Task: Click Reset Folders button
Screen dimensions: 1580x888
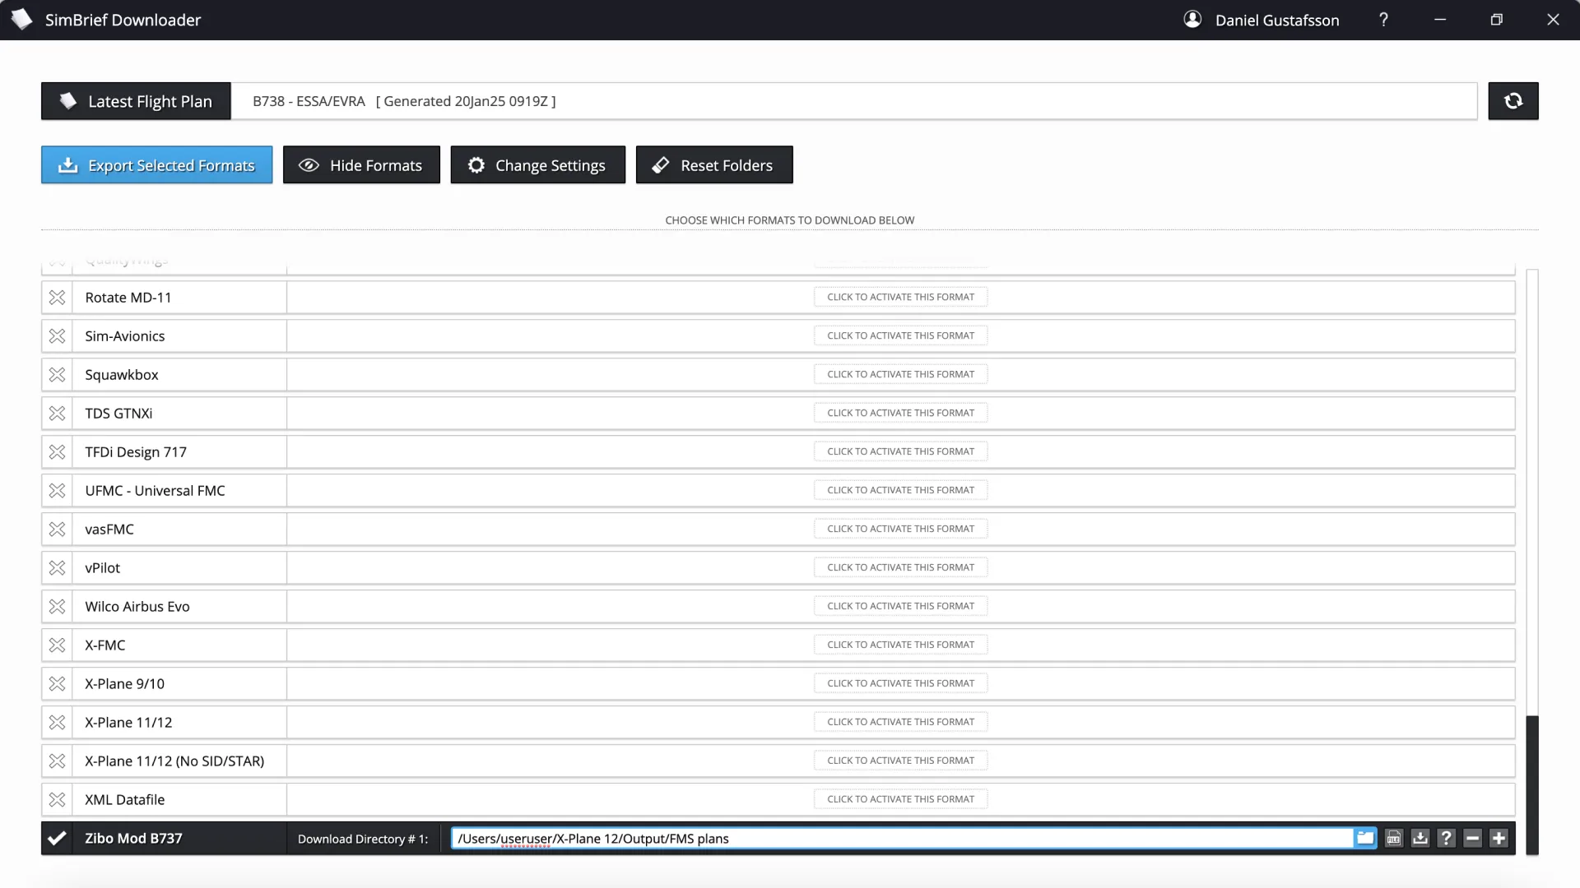Action: (x=713, y=165)
